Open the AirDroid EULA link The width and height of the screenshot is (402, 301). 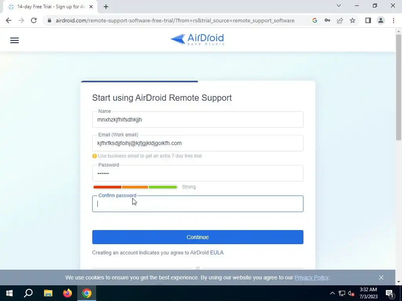pos(217,253)
